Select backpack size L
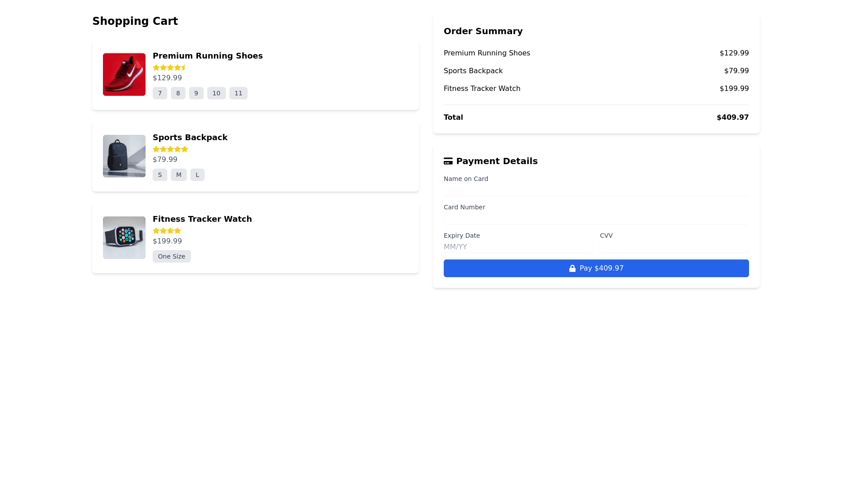 click(197, 175)
